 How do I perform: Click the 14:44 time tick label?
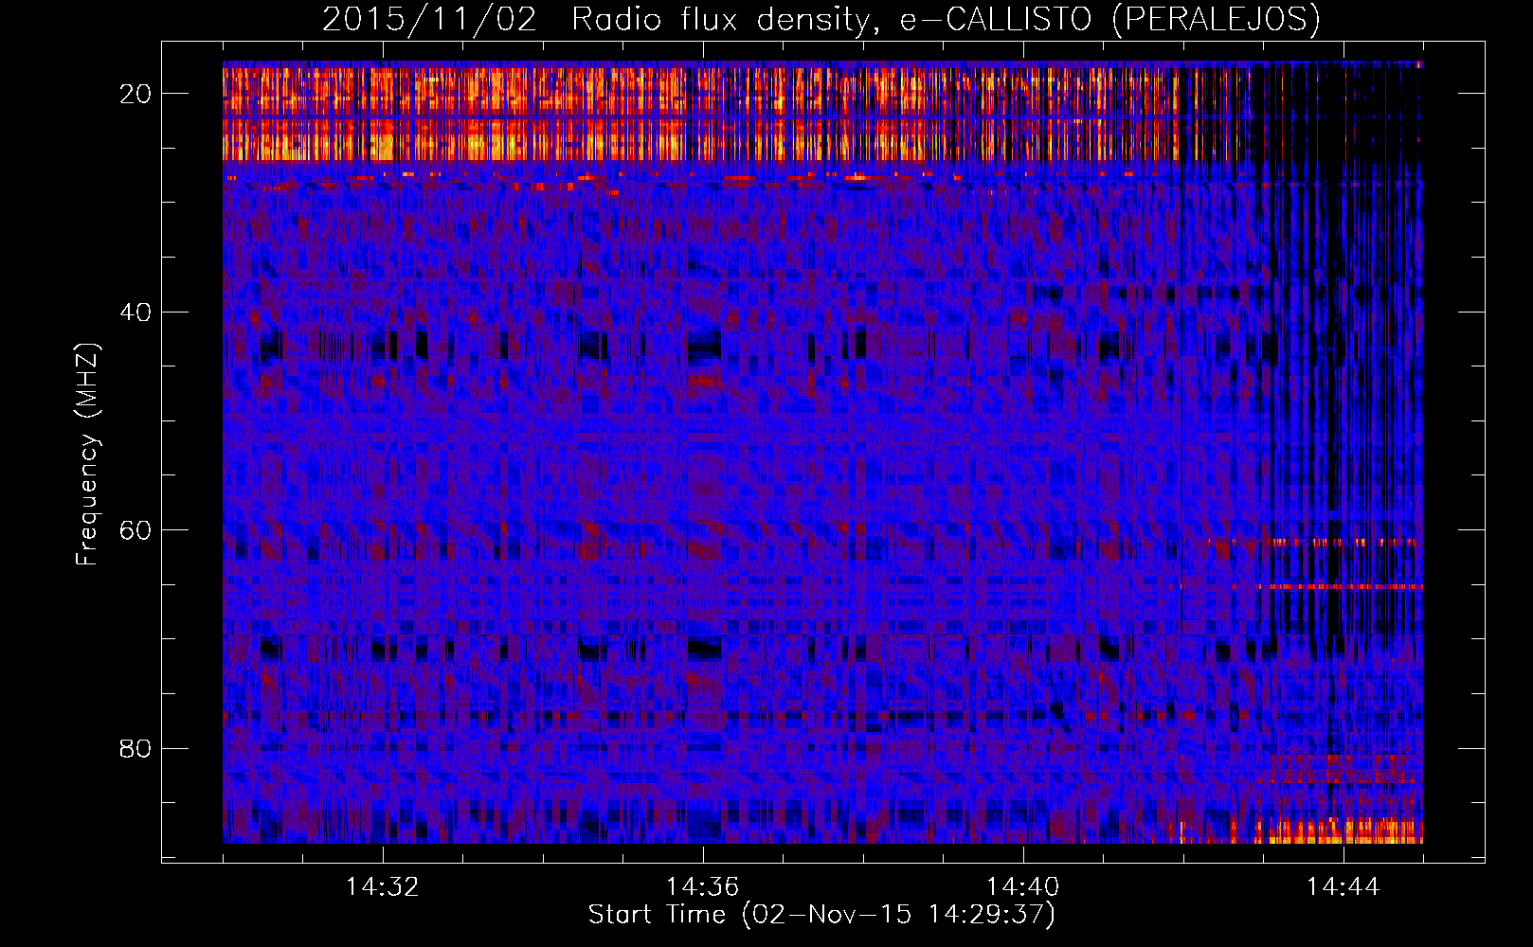click(x=1343, y=887)
